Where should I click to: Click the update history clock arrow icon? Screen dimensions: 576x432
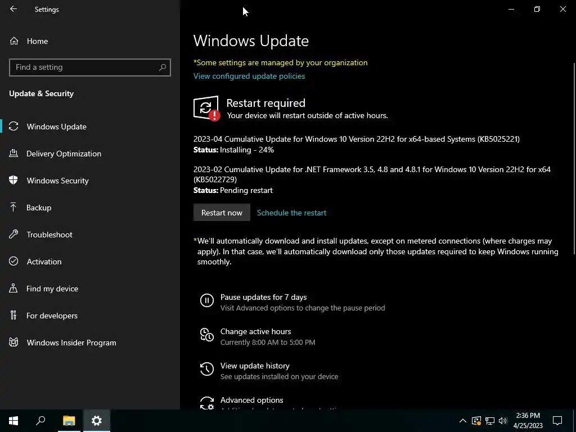tap(207, 369)
